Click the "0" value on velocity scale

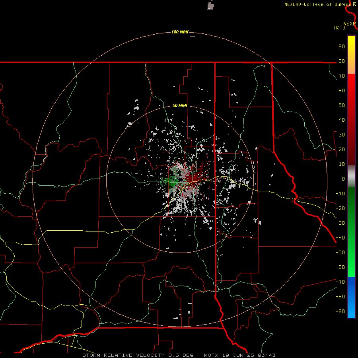(343, 179)
